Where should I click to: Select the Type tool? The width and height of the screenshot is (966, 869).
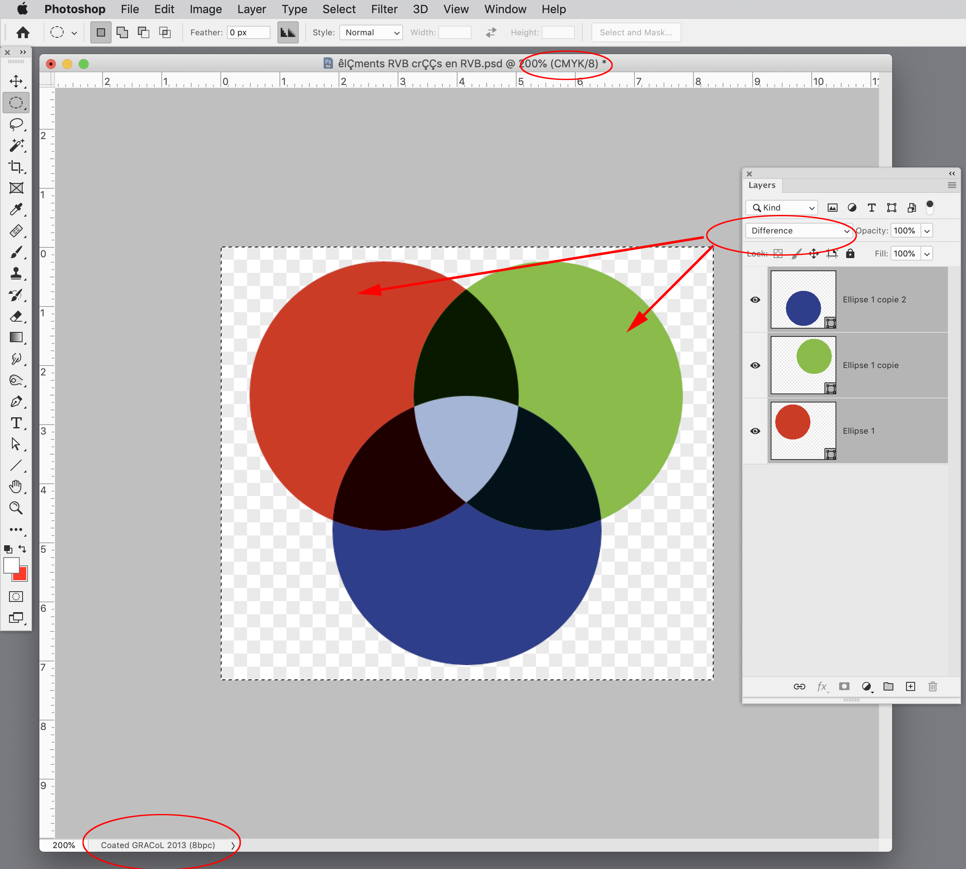click(x=17, y=423)
